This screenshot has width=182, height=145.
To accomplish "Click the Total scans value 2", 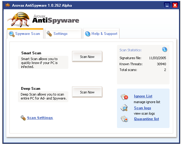I will [165, 70].
